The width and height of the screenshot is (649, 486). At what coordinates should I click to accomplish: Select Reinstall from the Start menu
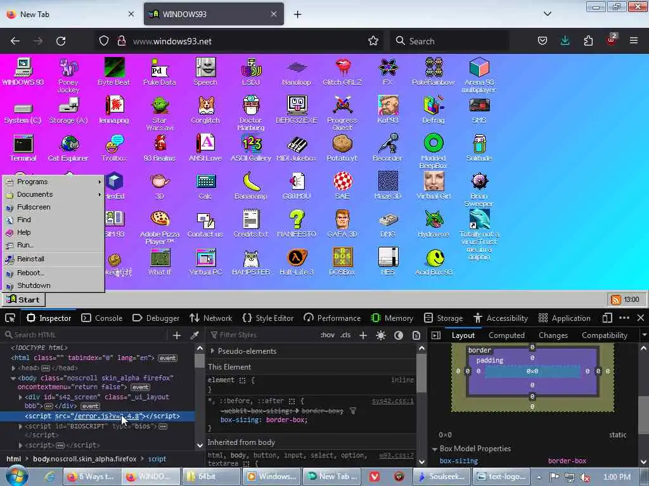(x=53, y=259)
